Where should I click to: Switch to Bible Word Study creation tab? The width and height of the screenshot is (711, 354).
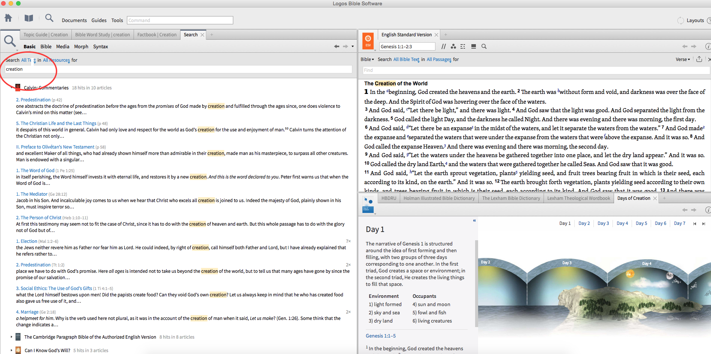103,35
